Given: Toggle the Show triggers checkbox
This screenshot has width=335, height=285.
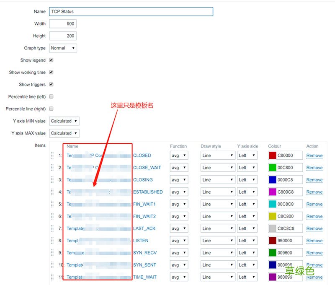Looking at the screenshot, I should (51, 85).
